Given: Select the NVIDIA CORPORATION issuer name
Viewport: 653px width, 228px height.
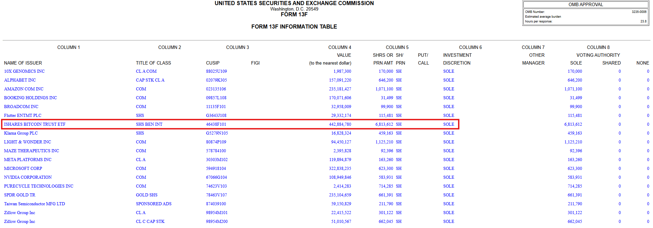Looking at the screenshot, I should tap(28, 177).
